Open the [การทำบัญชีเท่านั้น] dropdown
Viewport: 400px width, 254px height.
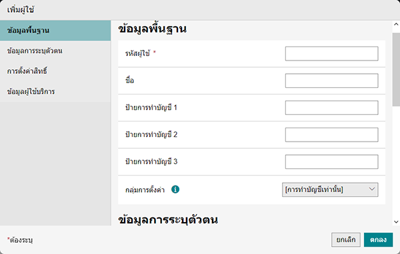point(330,190)
